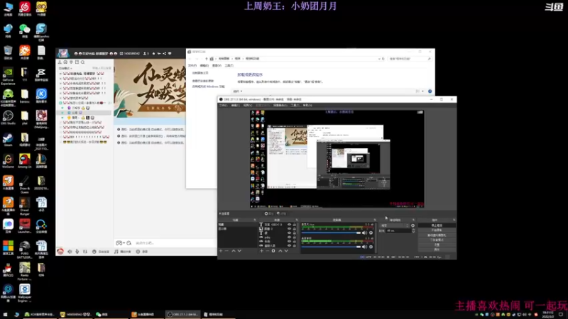Open the 组织 dropdown in Programs and Features
This screenshot has height=319, width=568.
tap(238, 91)
